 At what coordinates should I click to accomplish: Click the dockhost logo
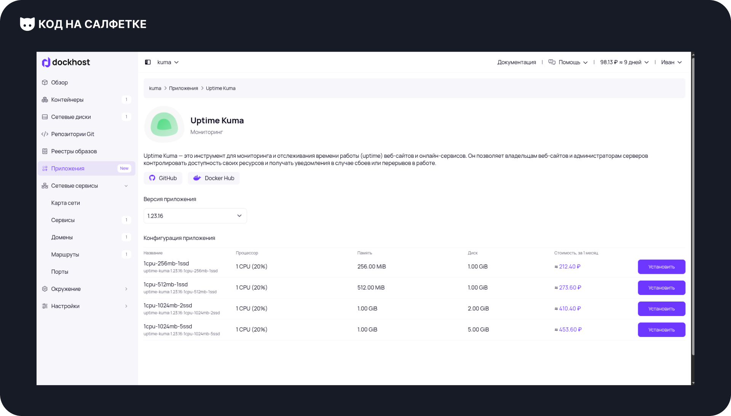click(66, 62)
